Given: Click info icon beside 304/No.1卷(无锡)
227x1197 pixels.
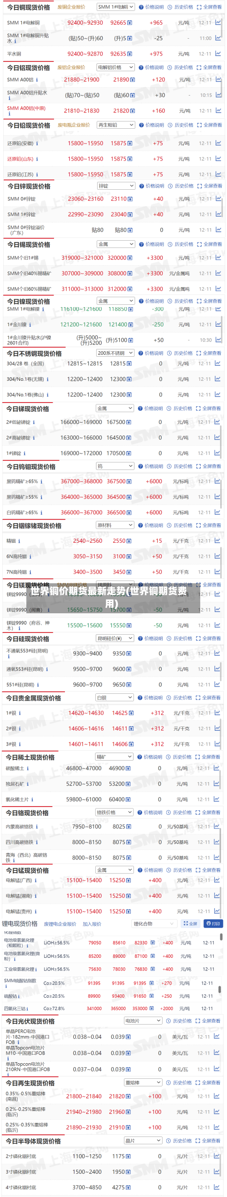Looking at the screenshot, I should click(48, 379).
